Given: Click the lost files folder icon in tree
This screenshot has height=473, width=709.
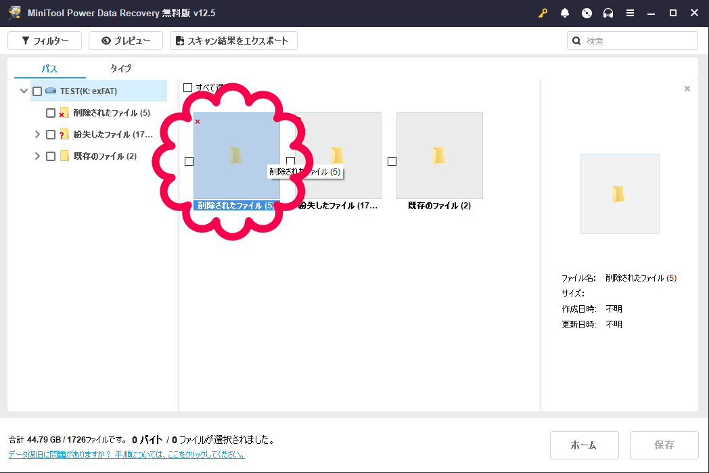Looking at the screenshot, I should pyautogui.click(x=64, y=134).
